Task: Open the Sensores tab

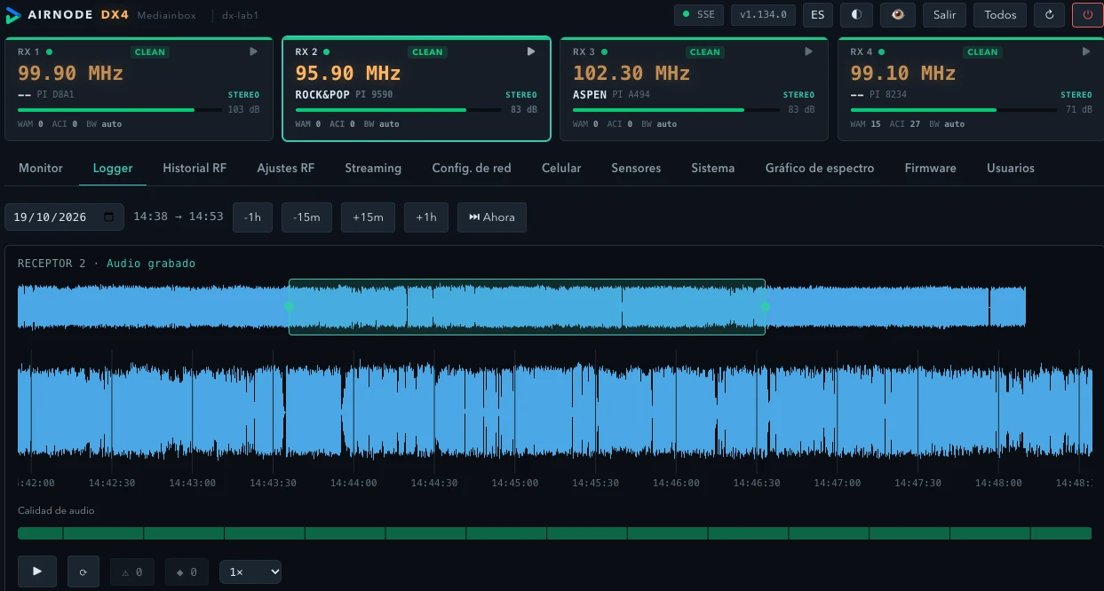Action: click(x=636, y=168)
